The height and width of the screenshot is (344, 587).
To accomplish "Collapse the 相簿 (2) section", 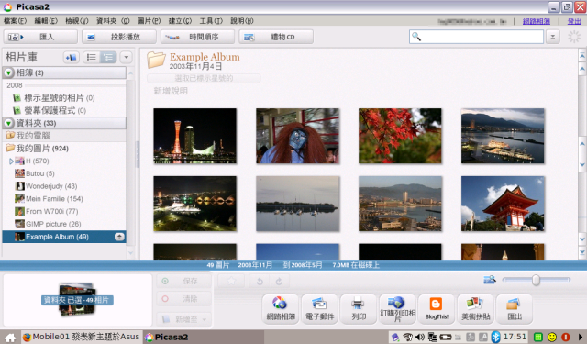I will (x=8, y=72).
